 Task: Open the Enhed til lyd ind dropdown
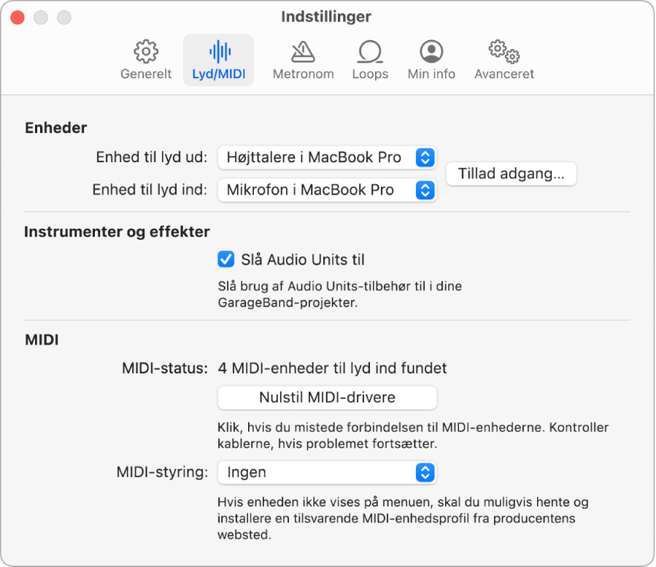pos(327,190)
